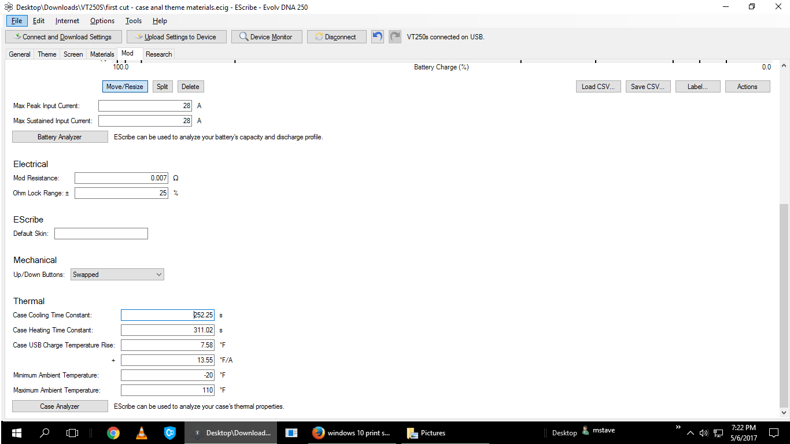Switch to the Materials tab
790x444 pixels.
[102, 54]
